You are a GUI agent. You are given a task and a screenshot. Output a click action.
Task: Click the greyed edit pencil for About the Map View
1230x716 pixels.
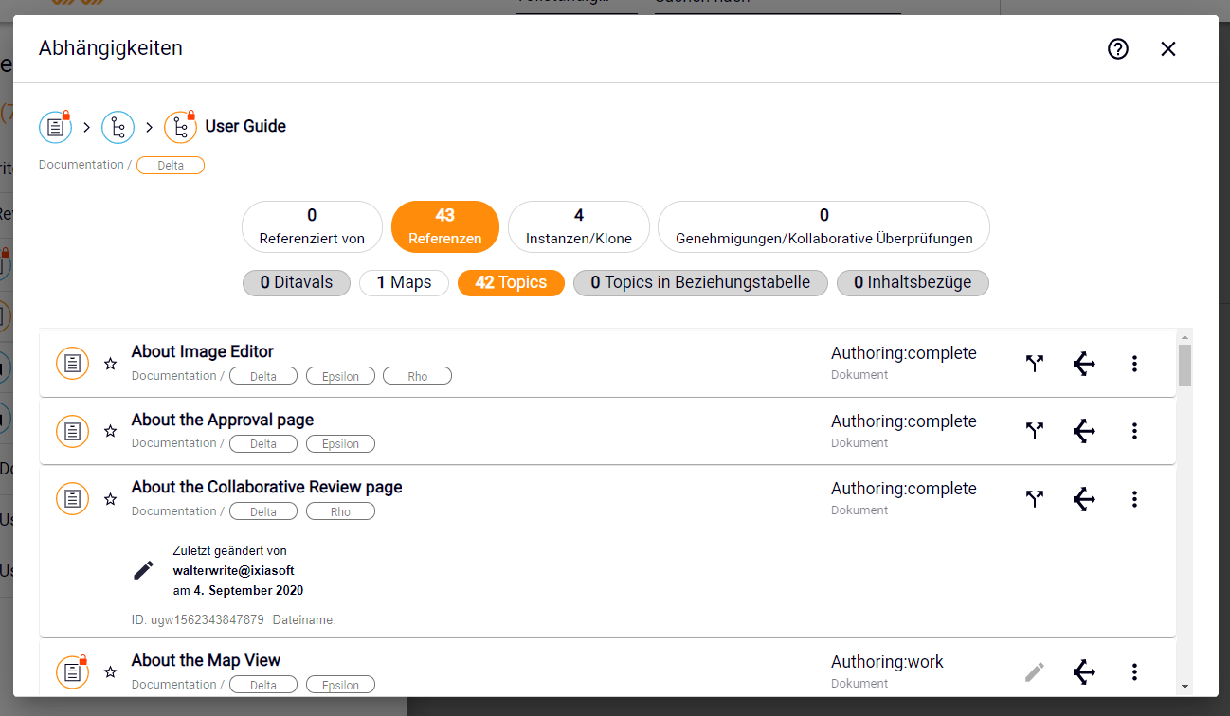1035,671
